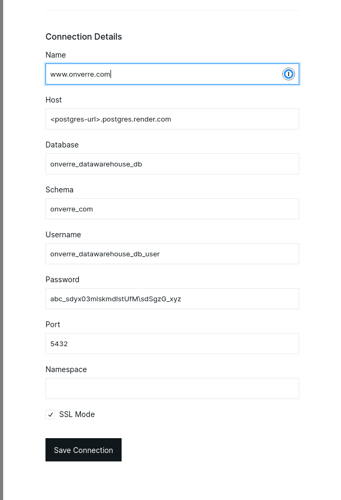Click the 1Password icon in Name field
This screenshot has width=341, height=500.
point(288,74)
